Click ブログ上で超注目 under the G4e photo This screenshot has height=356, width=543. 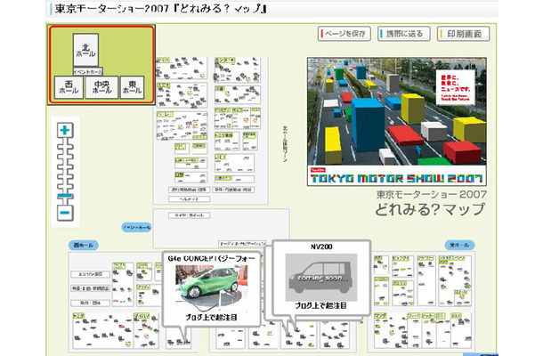tap(211, 317)
